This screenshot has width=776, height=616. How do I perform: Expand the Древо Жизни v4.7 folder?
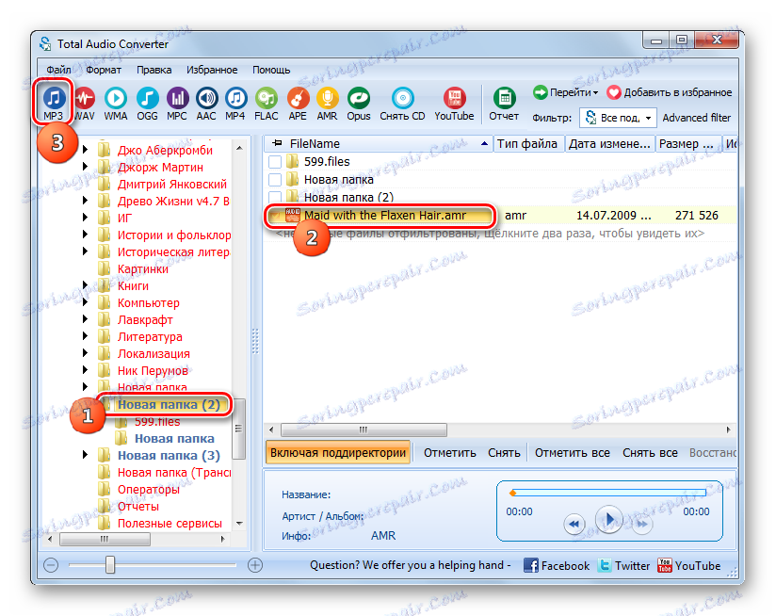point(85,201)
